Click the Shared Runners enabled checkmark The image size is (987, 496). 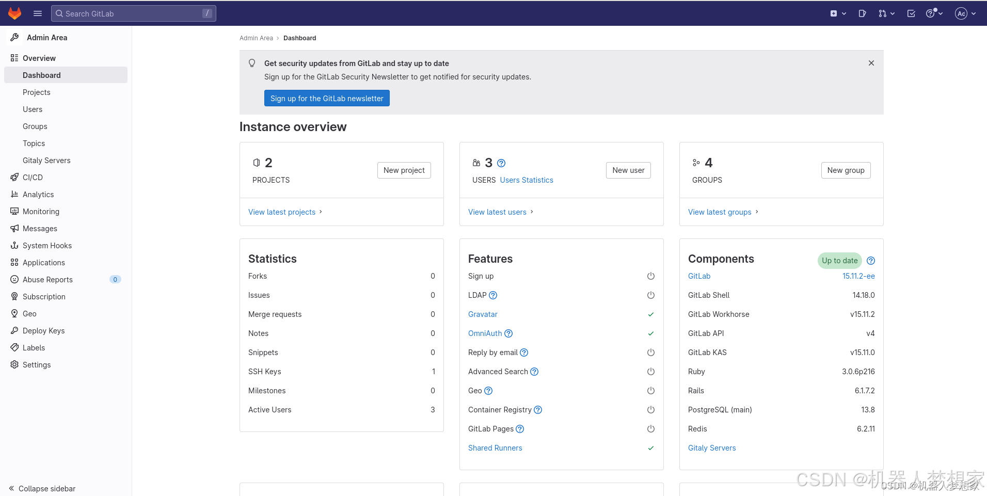click(x=651, y=448)
